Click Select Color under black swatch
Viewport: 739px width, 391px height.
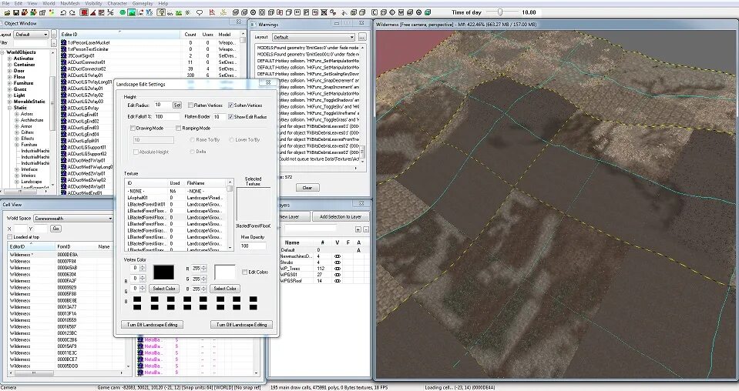point(164,289)
